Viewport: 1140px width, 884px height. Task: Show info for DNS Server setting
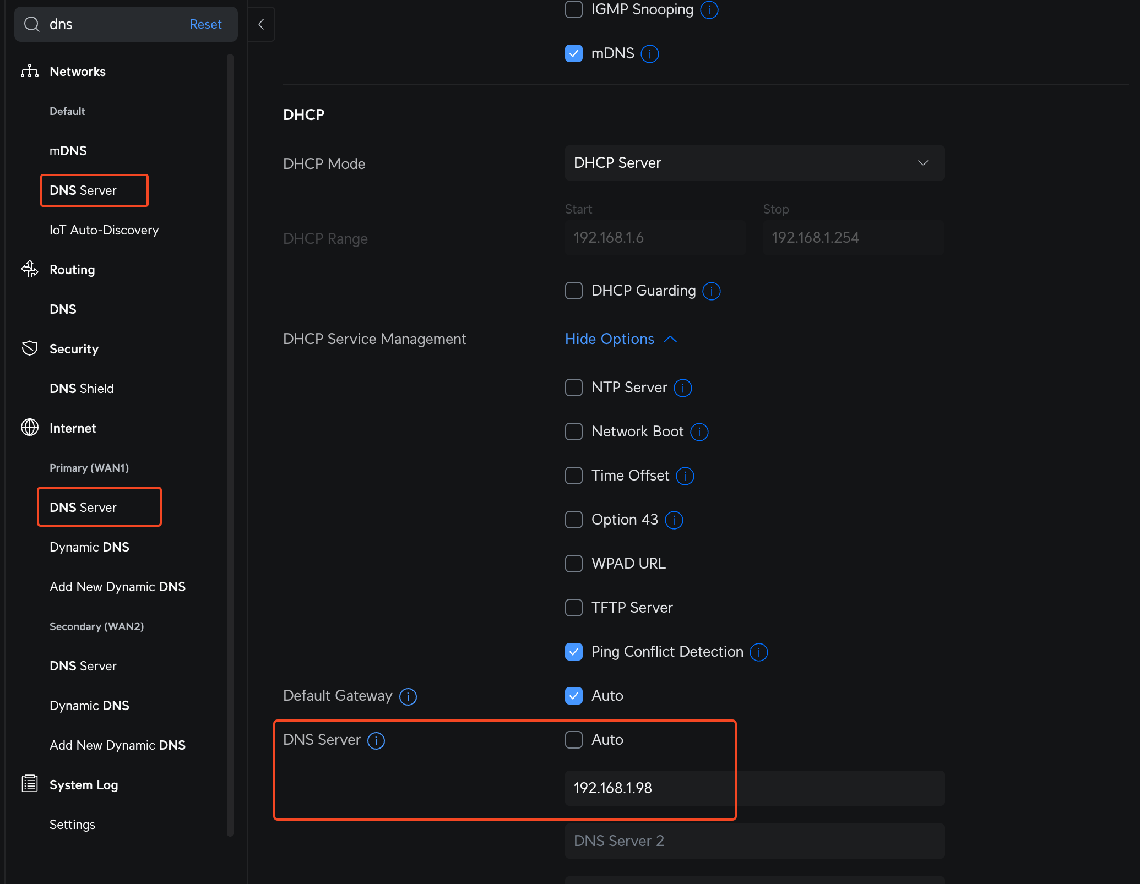376,740
